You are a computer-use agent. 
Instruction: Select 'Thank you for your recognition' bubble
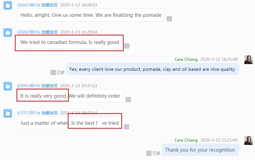[200, 150]
